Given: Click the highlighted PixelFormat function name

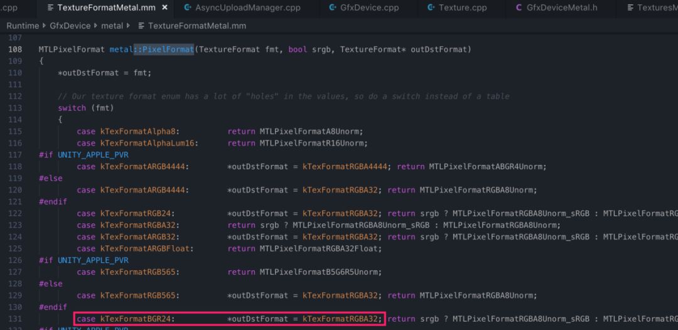Looking at the screenshot, I should (x=168, y=50).
